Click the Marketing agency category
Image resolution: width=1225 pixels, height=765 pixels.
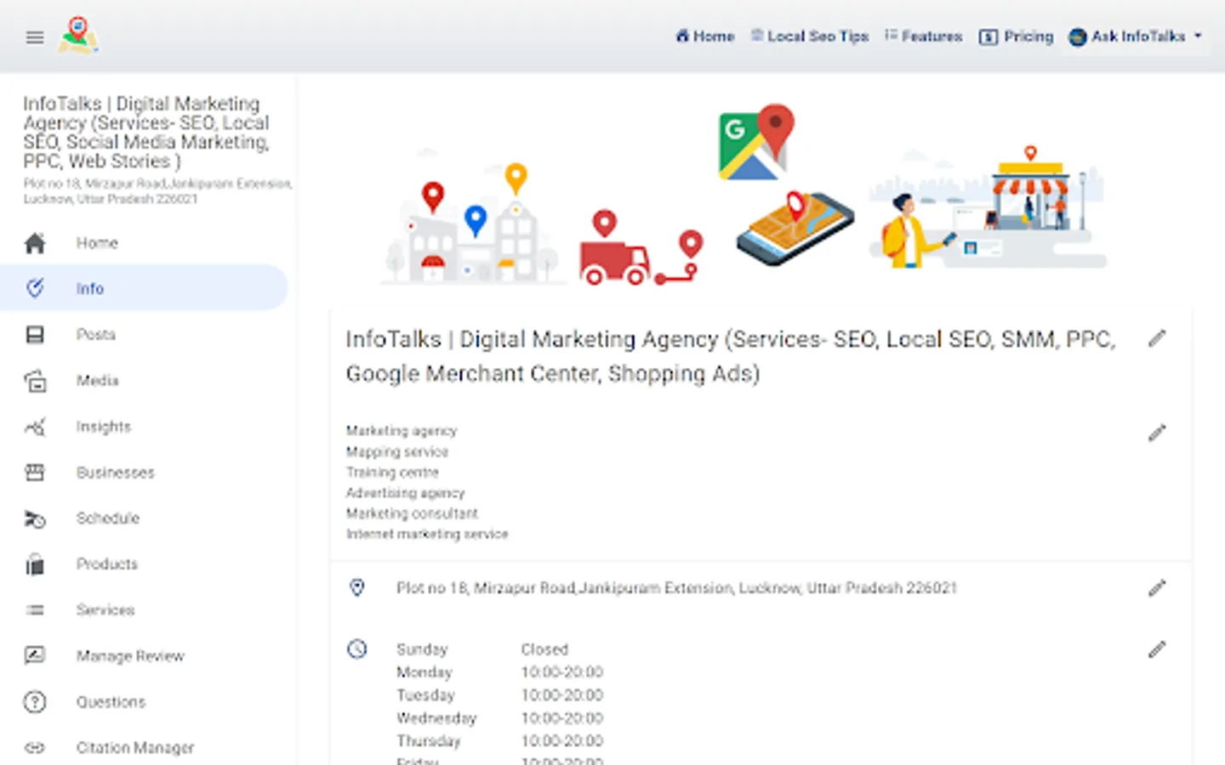tap(402, 431)
